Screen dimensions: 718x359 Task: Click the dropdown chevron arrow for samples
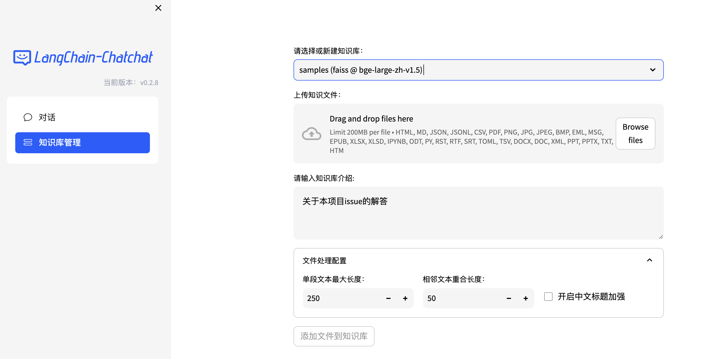point(653,70)
